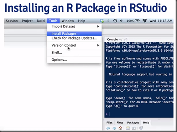Screen dimensions: 177x132
Task: Expand the Version Control submenu
Action: coord(74,45)
